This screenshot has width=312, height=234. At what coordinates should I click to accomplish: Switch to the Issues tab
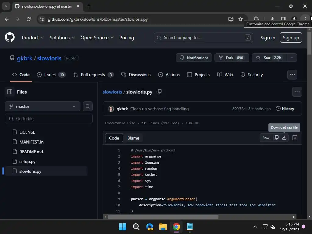[x=51, y=75]
